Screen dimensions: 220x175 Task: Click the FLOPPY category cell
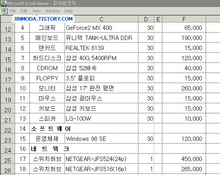coord(47,78)
